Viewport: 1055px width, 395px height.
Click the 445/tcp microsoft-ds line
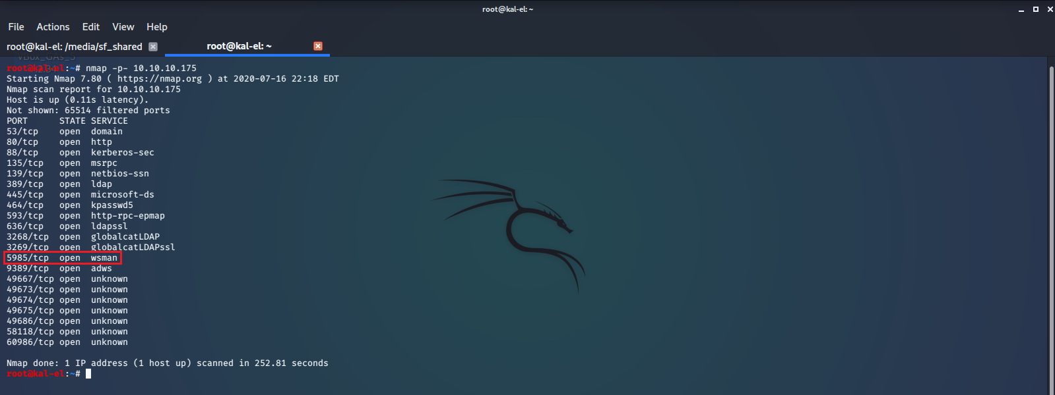80,195
